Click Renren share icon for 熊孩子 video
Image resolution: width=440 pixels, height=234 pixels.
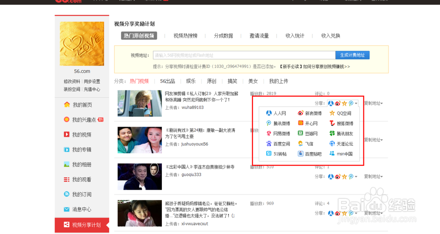pyautogui.click(x=331, y=213)
